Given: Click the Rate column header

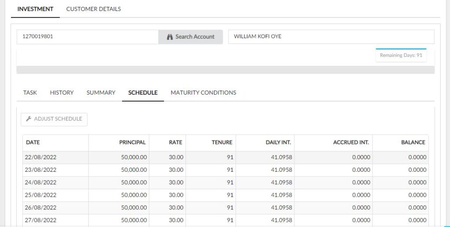Looking at the screenshot, I should tap(175, 142).
